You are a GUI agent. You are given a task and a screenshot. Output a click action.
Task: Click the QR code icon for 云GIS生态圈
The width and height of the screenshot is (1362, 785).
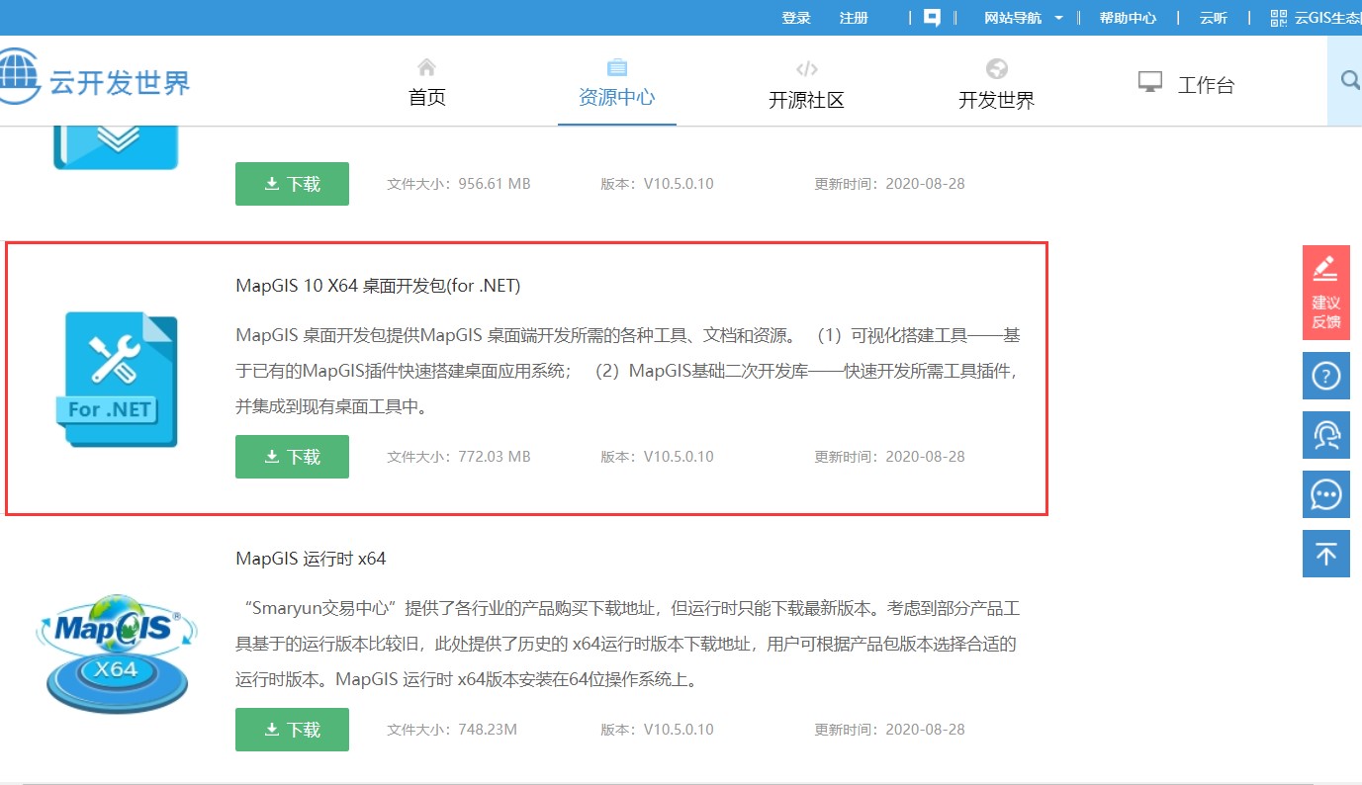point(1279,18)
